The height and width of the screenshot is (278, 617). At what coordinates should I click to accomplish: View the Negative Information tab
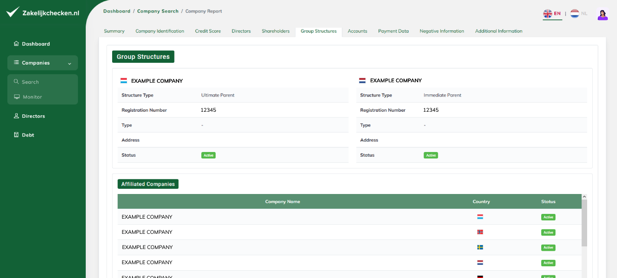[x=442, y=31]
